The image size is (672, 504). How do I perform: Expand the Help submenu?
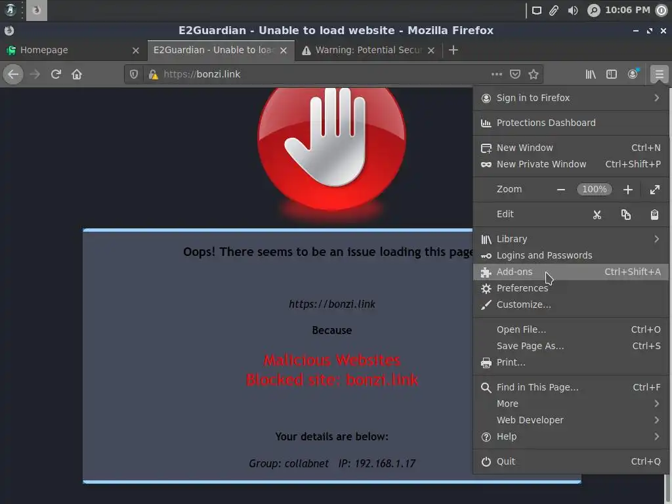(x=570, y=436)
